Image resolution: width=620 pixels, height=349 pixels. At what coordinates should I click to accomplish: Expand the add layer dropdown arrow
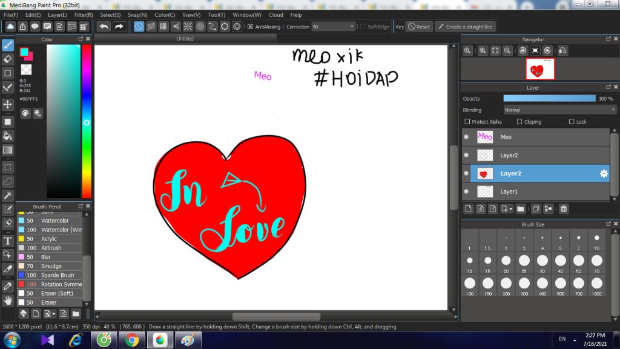click(511, 208)
